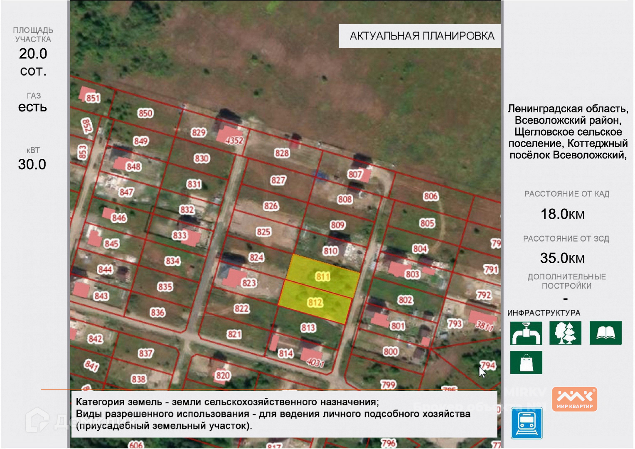Viewport: 635px width, 449px height.
Task: Click plot number 833 on map
Action: click(x=180, y=235)
